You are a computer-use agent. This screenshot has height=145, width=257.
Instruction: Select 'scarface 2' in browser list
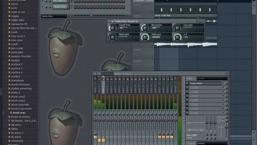(17, 64)
